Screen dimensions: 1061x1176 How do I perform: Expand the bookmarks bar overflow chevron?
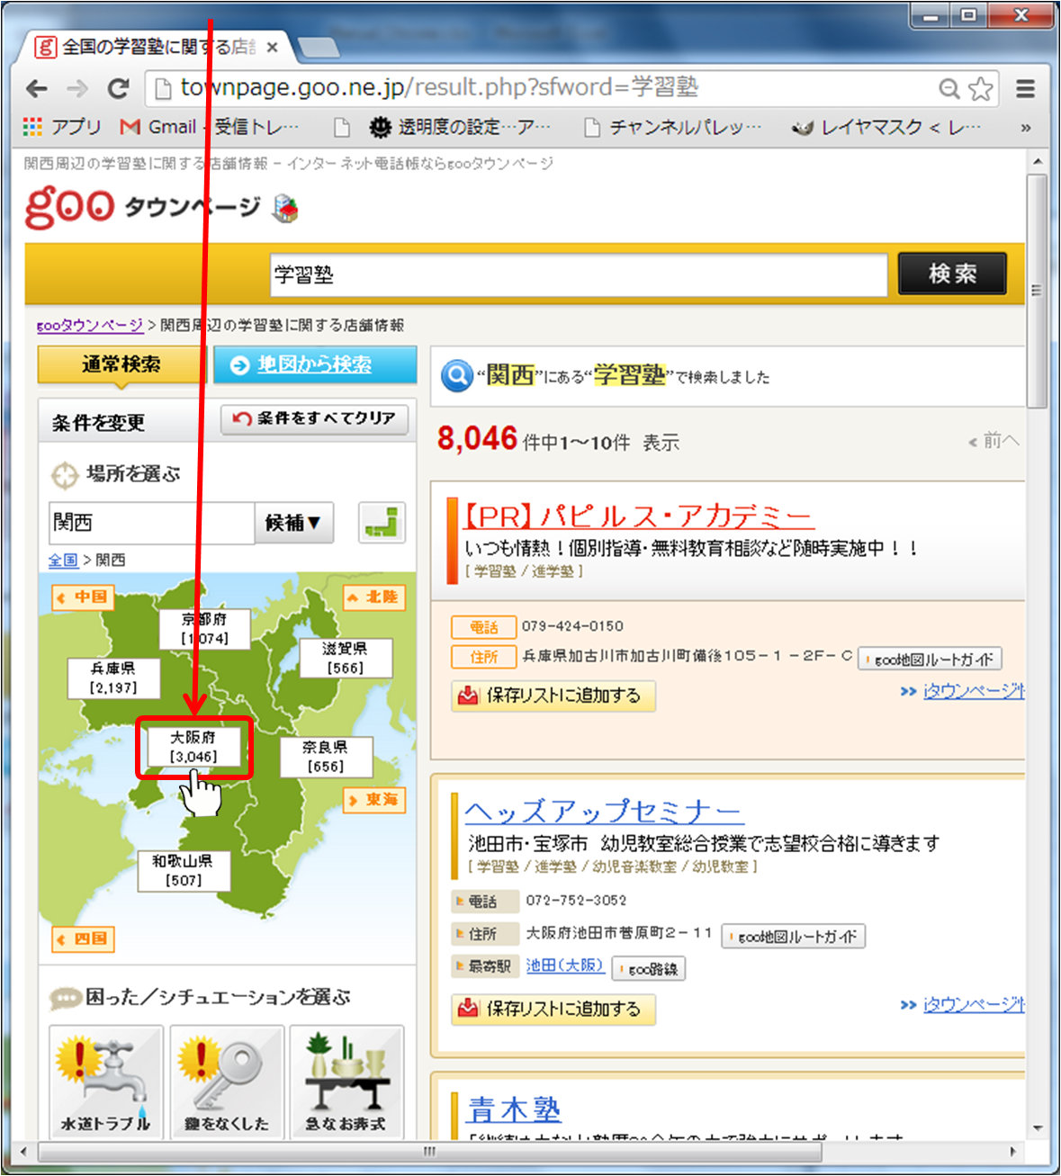point(1024,127)
